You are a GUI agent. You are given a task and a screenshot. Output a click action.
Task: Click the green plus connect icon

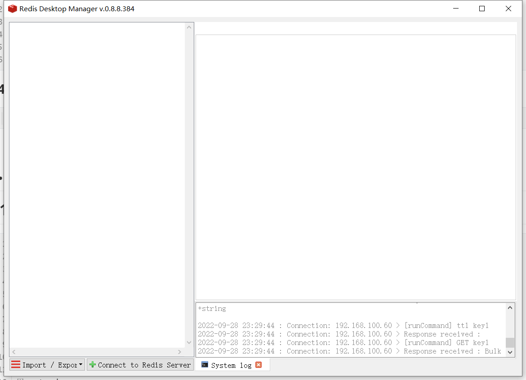[x=93, y=365]
